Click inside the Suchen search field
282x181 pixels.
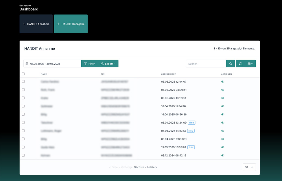206,63
